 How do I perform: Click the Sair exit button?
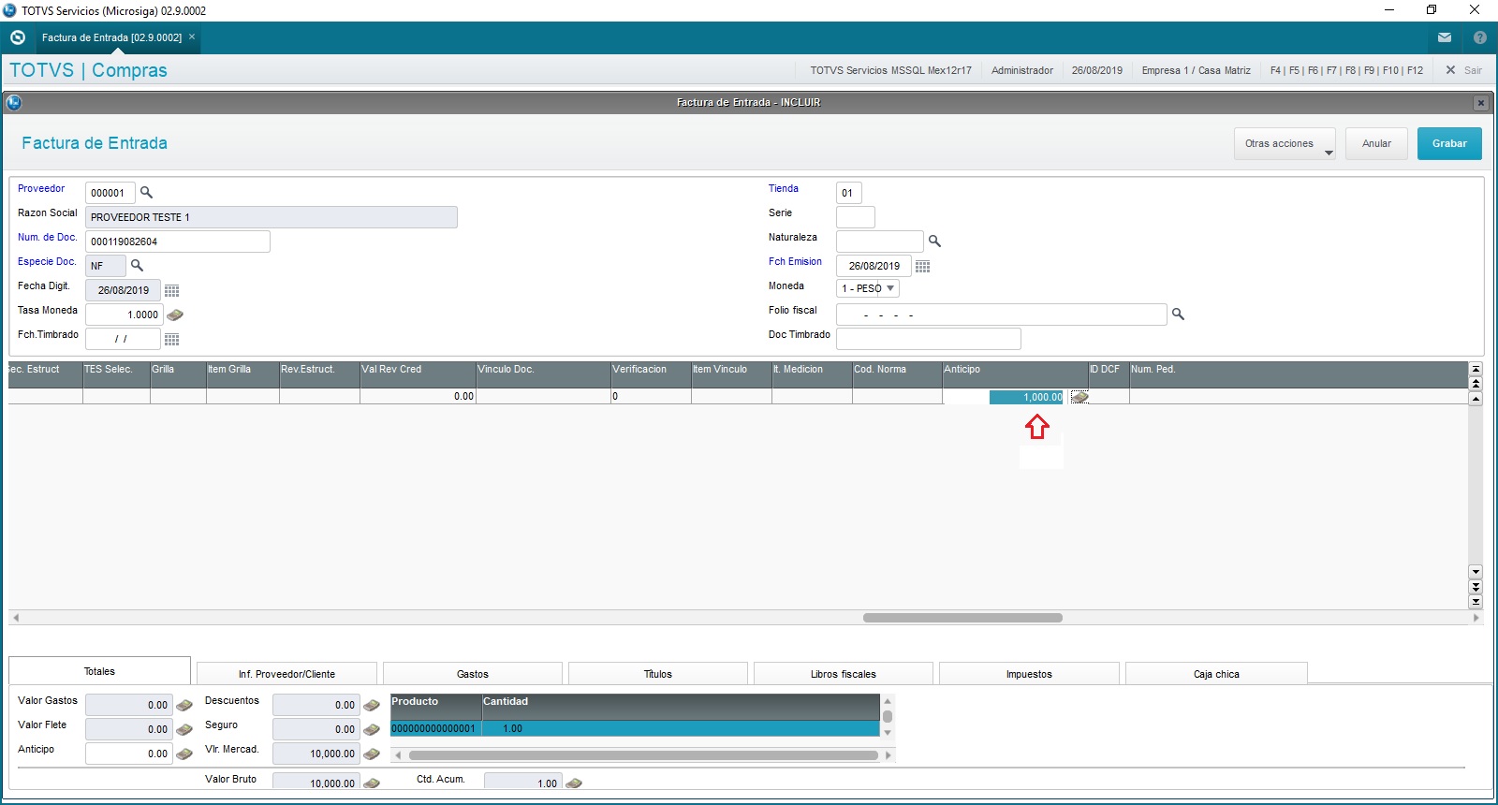pyautogui.click(x=1463, y=70)
